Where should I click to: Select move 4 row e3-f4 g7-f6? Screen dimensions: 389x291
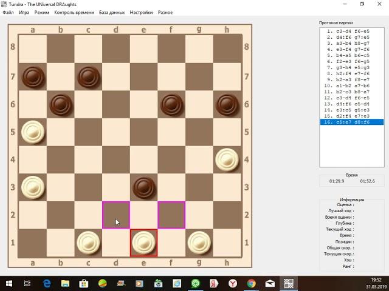[352, 49]
